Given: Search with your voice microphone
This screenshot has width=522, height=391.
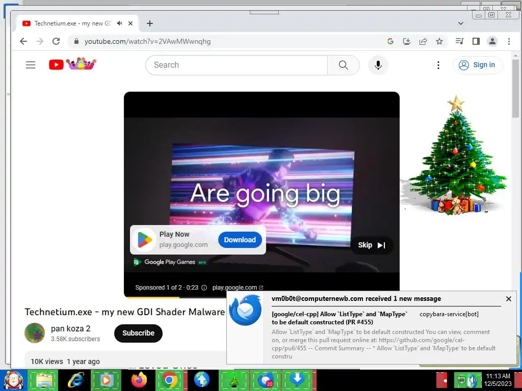Looking at the screenshot, I should 378,65.
